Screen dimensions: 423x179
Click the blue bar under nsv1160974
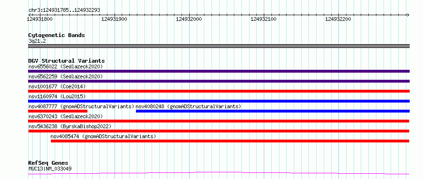[x=219, y=101]
